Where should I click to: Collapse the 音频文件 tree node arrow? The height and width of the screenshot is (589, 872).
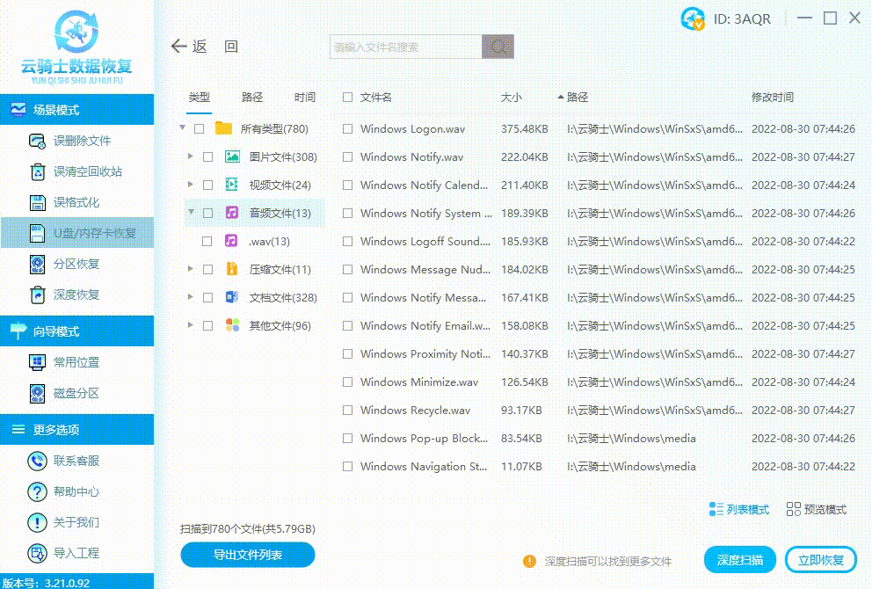(192, 212)
